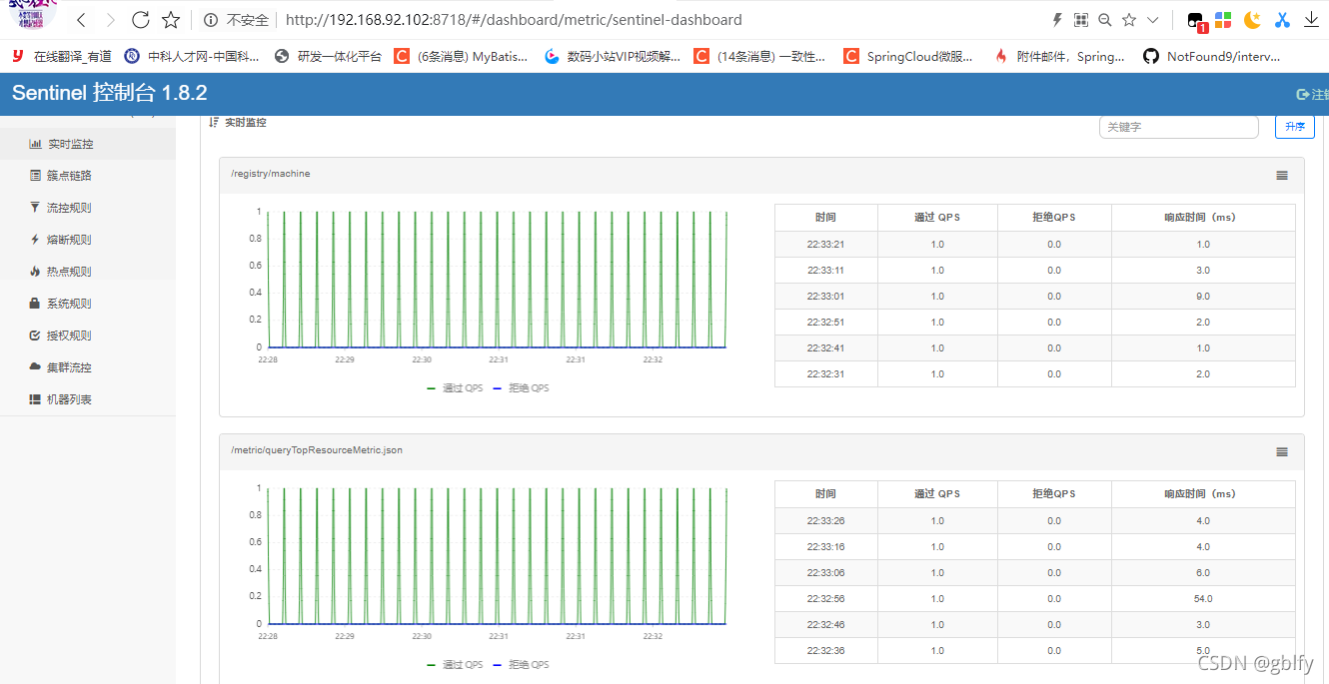This screenshot has height=684, width=1329.
Task: Open the 研发一体化平台 bookmark
Action: pyautogui.click(x=328, y=57)
